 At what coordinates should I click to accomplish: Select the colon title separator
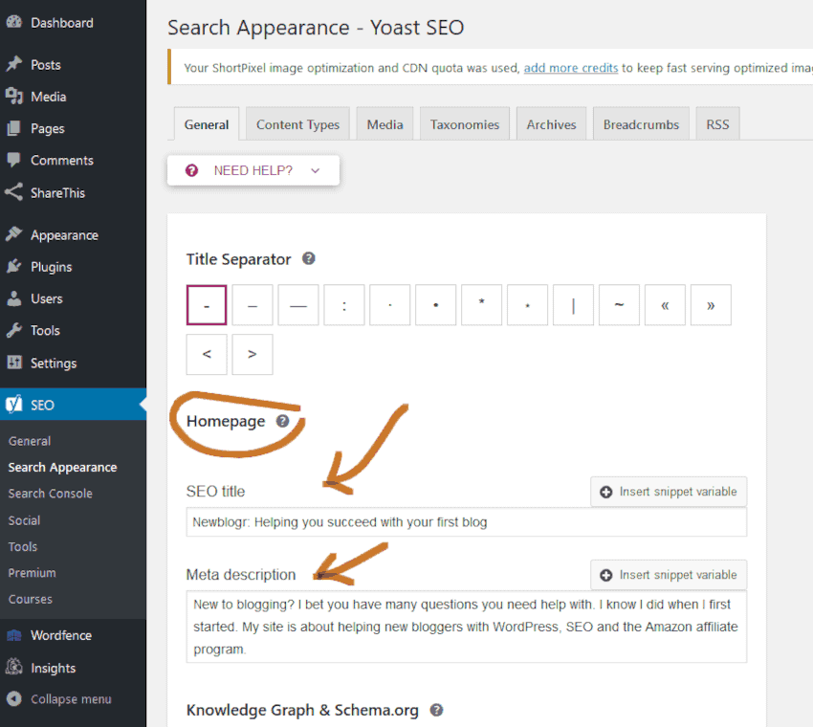click(x=344, y=305)
